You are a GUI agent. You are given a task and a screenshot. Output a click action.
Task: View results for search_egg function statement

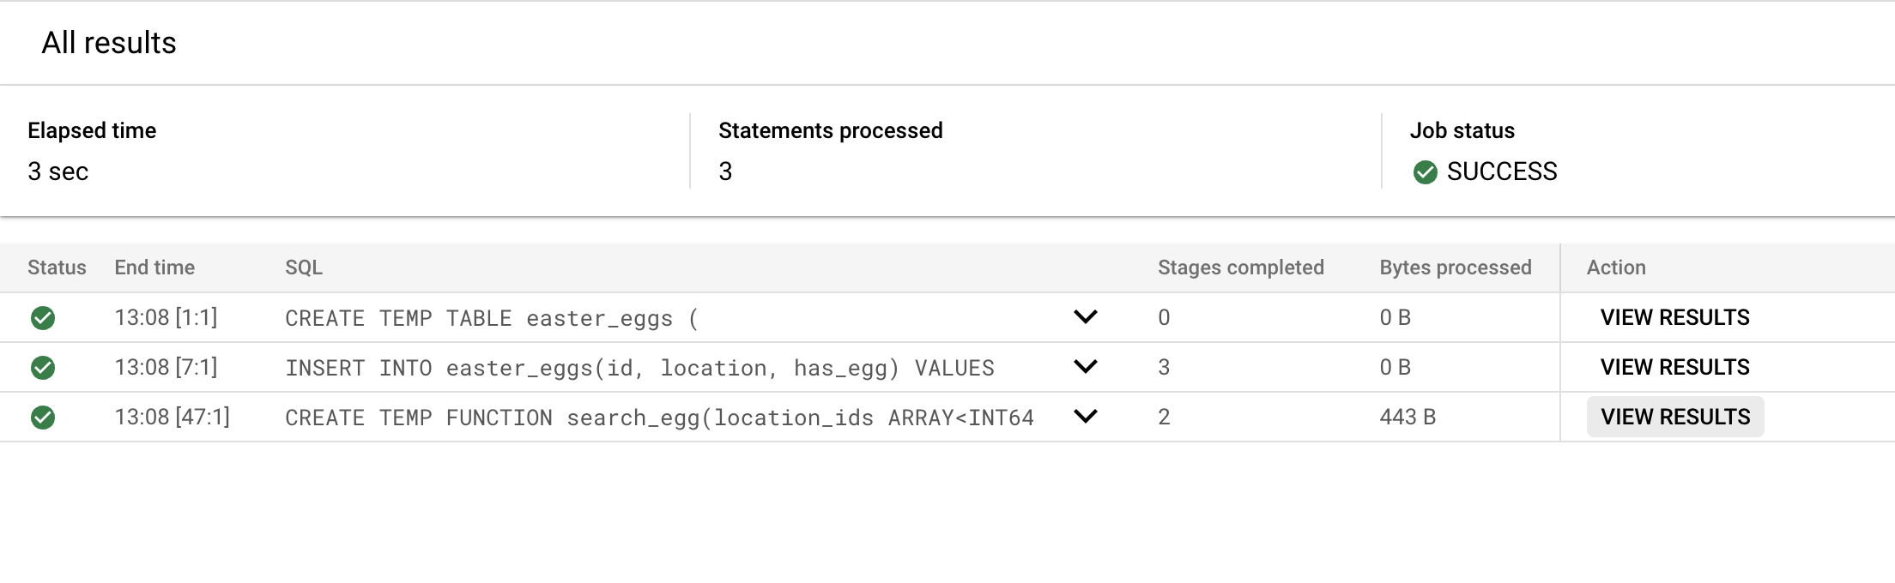pyautogui.click(x=1674, y=417)
